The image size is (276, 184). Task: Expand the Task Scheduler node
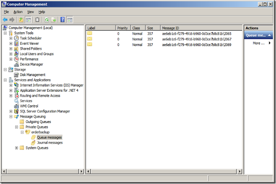pos(11,38)
